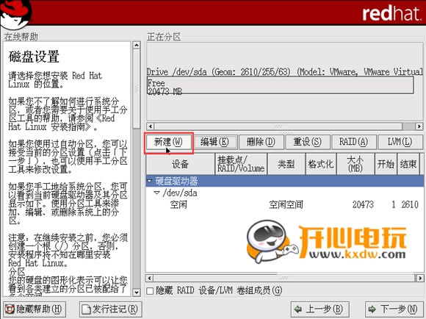Sort by 开始 column header
The height and width of the screenshot is (319, 426).
tap(386, 164)
